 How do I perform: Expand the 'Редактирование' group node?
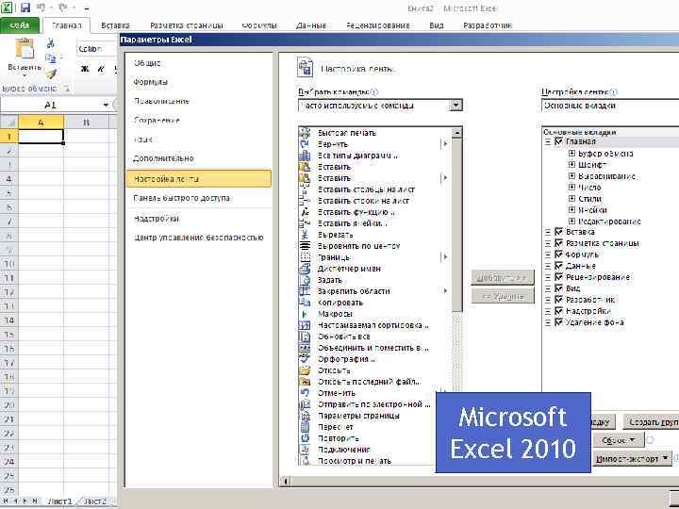coord(571,222)
